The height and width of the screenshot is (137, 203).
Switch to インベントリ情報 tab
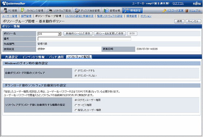34,57
